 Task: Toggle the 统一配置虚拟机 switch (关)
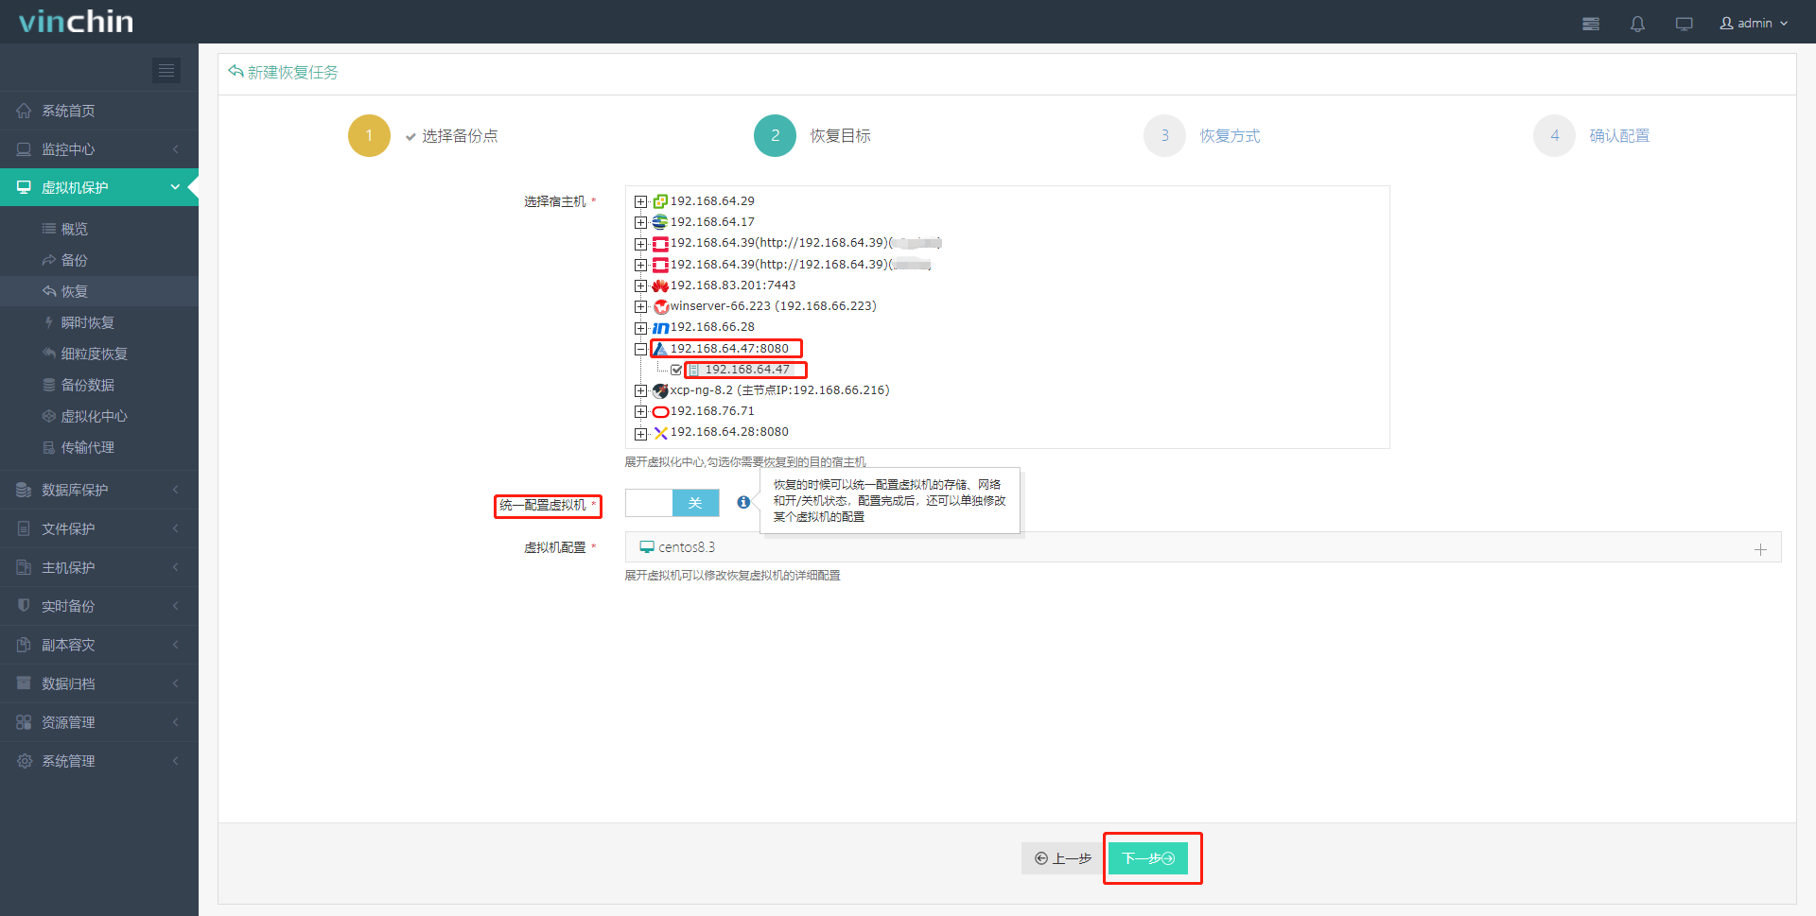672,503
